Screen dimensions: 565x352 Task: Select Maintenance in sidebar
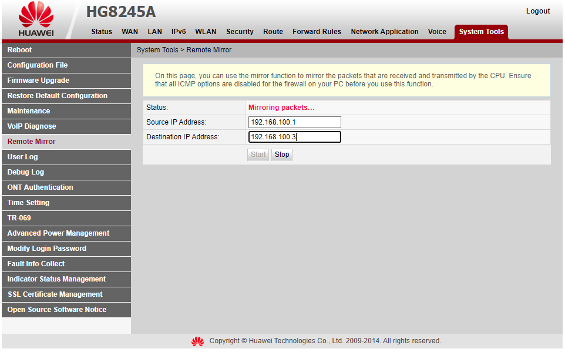click(66, 111)
